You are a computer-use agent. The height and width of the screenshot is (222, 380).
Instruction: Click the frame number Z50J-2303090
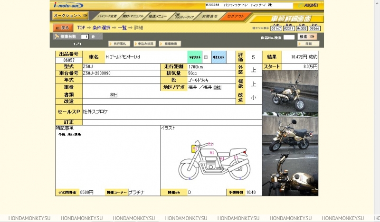tap(97, 73)
